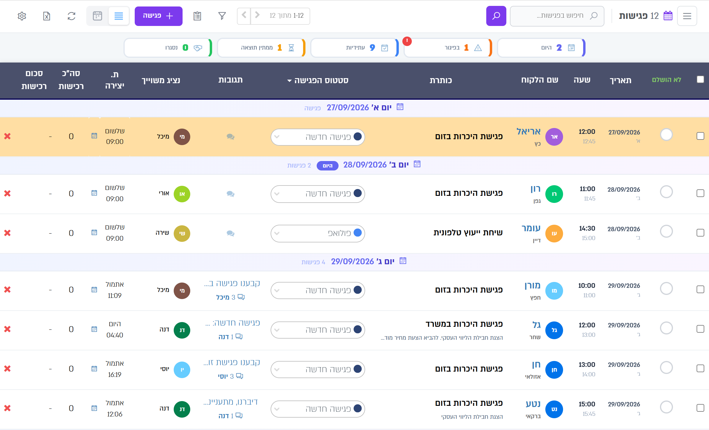Image resolution: width=709 pixels, height=430 pixels.
Task: Toggle the select-all header checkbox
Action: (700, 79)
